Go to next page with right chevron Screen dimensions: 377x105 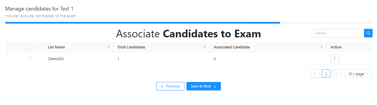click(x=336, y=73)
